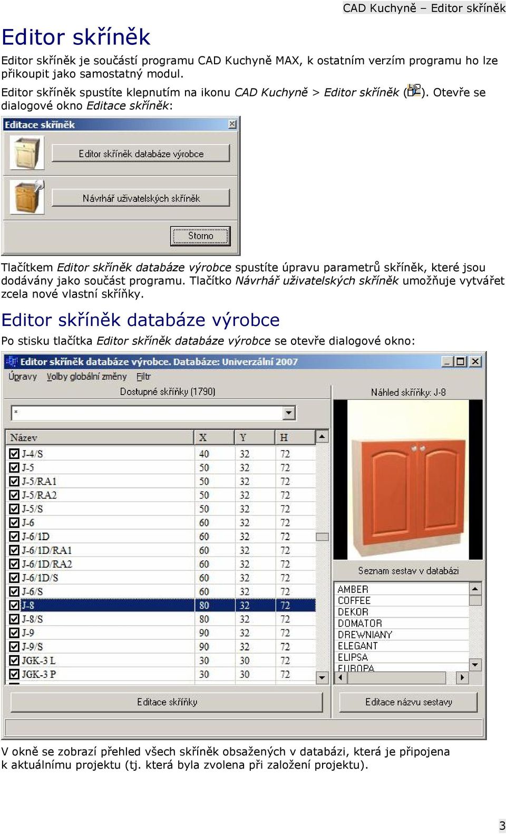Click the cabinet list scrollbar thumb
This screenshot has width=506, height=834.
[322, 536]
